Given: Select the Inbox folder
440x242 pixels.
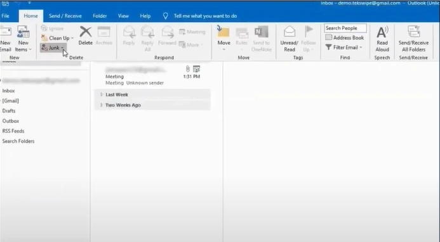Looking at the screenshot, I should [8, 91].
